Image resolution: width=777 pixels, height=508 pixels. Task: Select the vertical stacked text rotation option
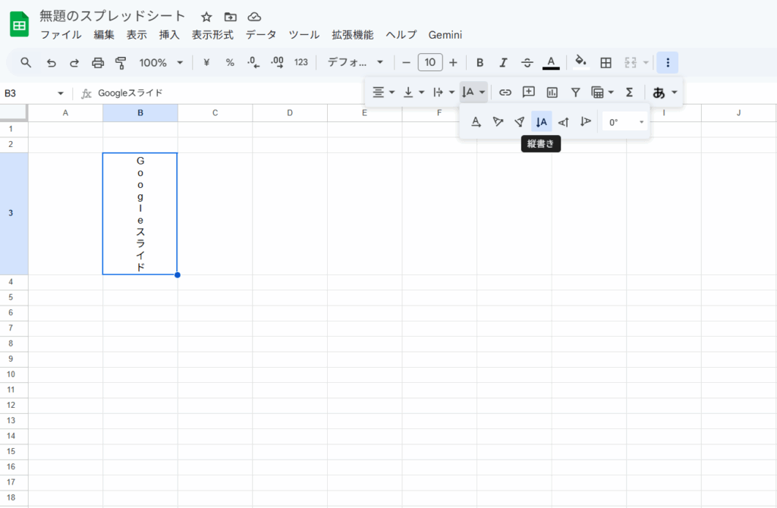point(541,121)
